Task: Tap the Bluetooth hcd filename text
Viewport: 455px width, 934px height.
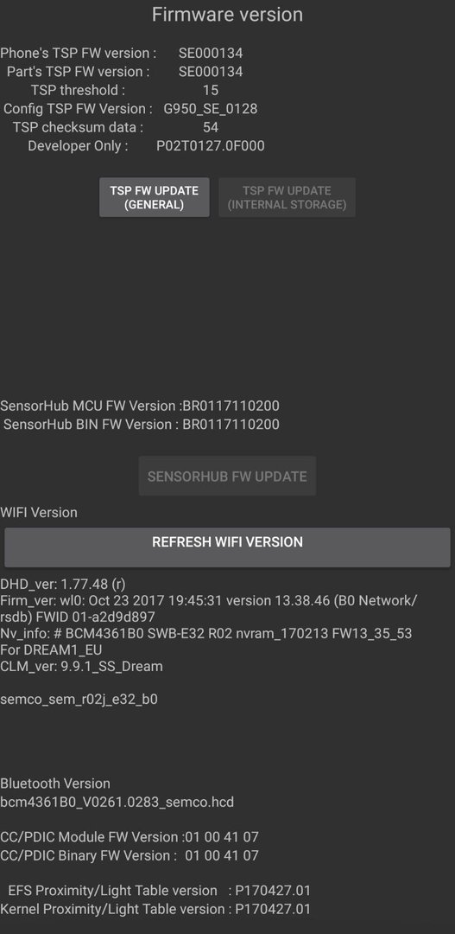Action: tap(117, 802)
